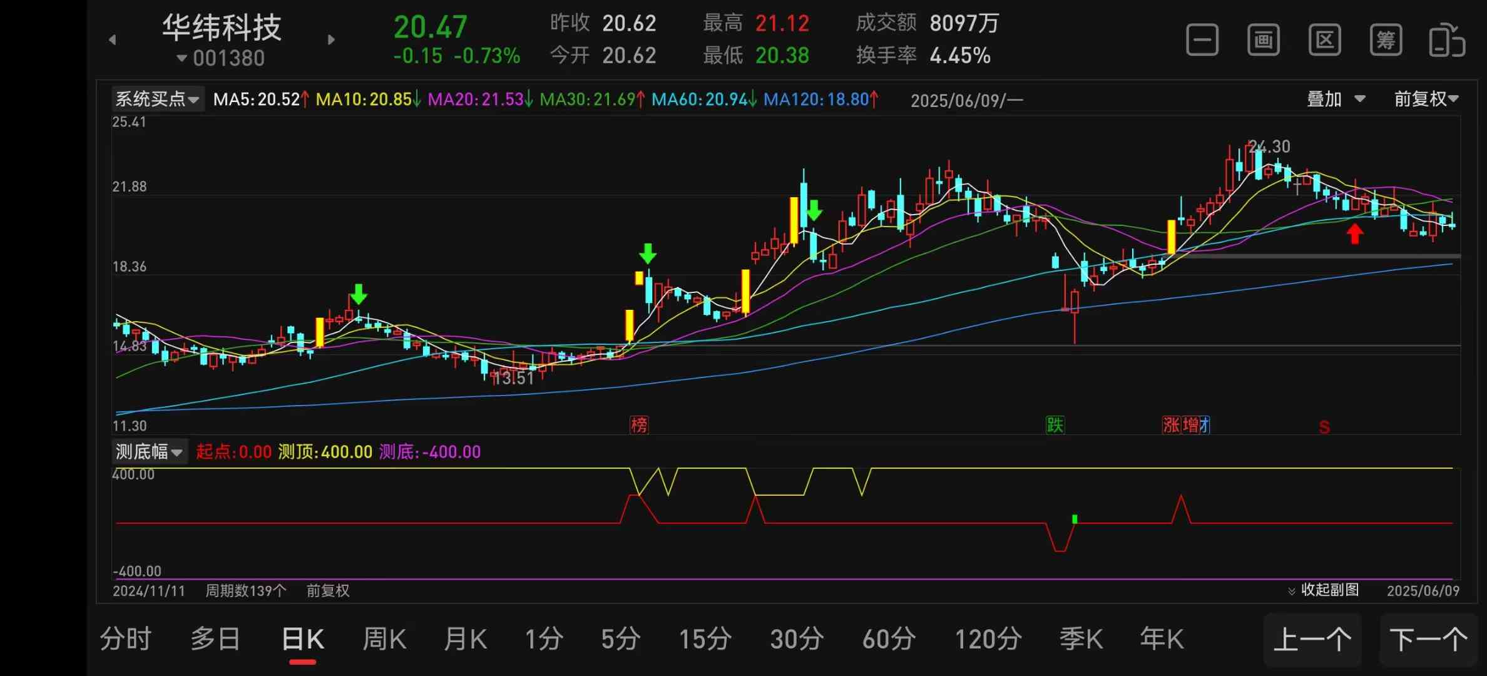Open the 叠加 overlay dropdown

1336,99
